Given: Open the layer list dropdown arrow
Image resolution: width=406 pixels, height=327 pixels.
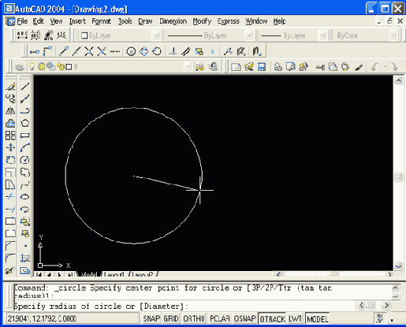Looking at the screenshot, I should click(x=188, y=67).
